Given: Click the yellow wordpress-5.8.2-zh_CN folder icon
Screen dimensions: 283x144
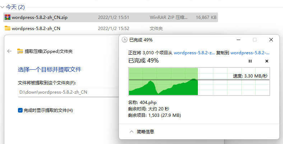Looking at the screenshot, I should 8,28.
